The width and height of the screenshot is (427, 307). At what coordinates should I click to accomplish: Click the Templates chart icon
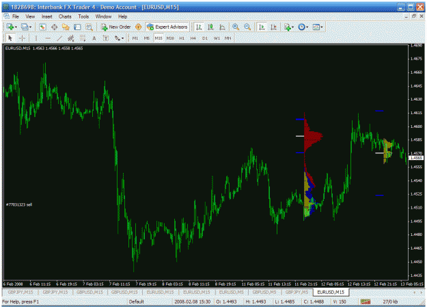[316, 27]
